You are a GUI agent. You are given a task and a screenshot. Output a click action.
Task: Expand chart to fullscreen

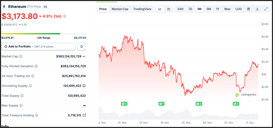point(266,9)
